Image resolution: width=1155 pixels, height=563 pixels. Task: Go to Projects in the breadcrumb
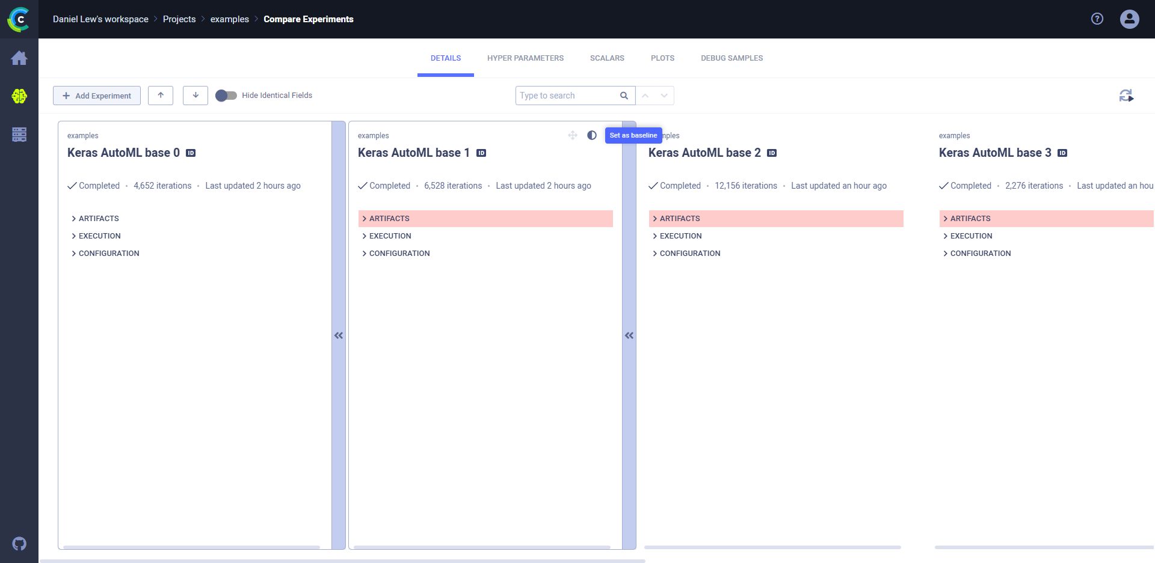point(179,19)
